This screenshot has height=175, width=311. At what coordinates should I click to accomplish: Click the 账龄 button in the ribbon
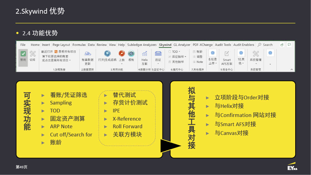click(x=197, y=52)
